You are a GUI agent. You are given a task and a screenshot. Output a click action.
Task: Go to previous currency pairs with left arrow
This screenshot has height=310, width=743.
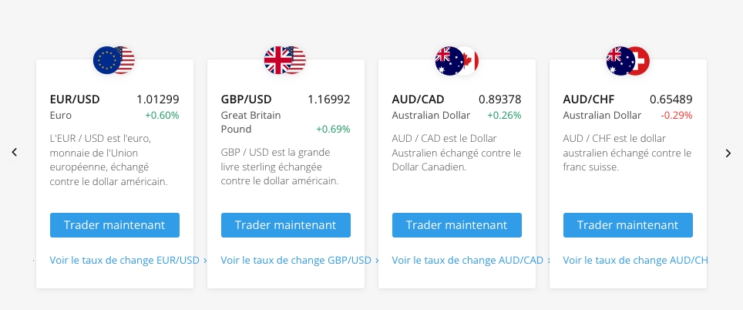click(15, 152)
